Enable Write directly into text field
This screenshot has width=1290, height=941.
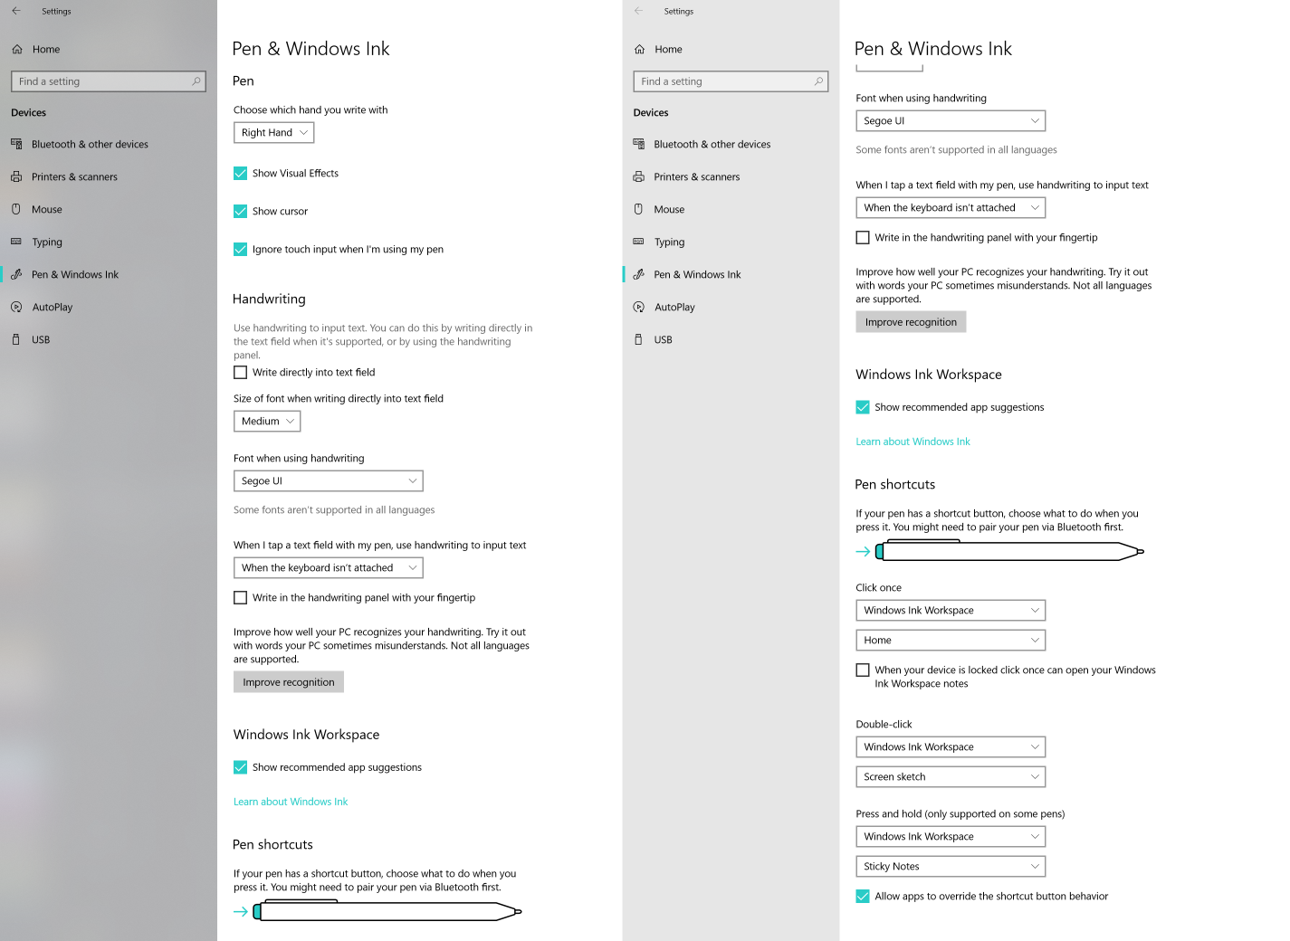(240, 372)
